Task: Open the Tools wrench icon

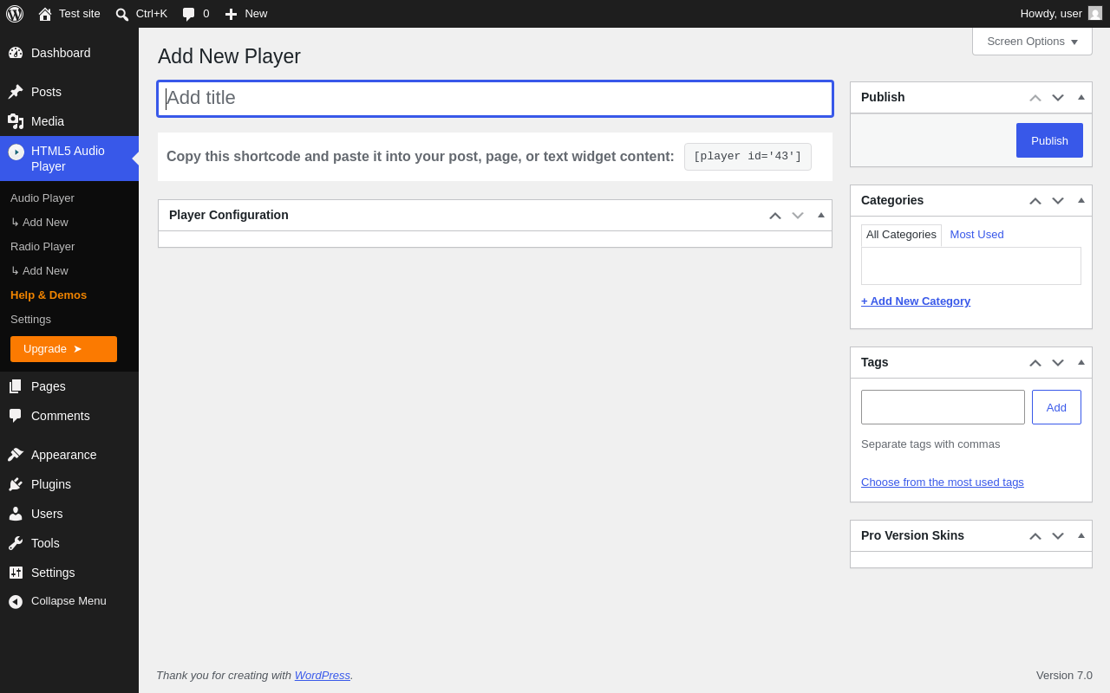Action: (x=16, y=543)
